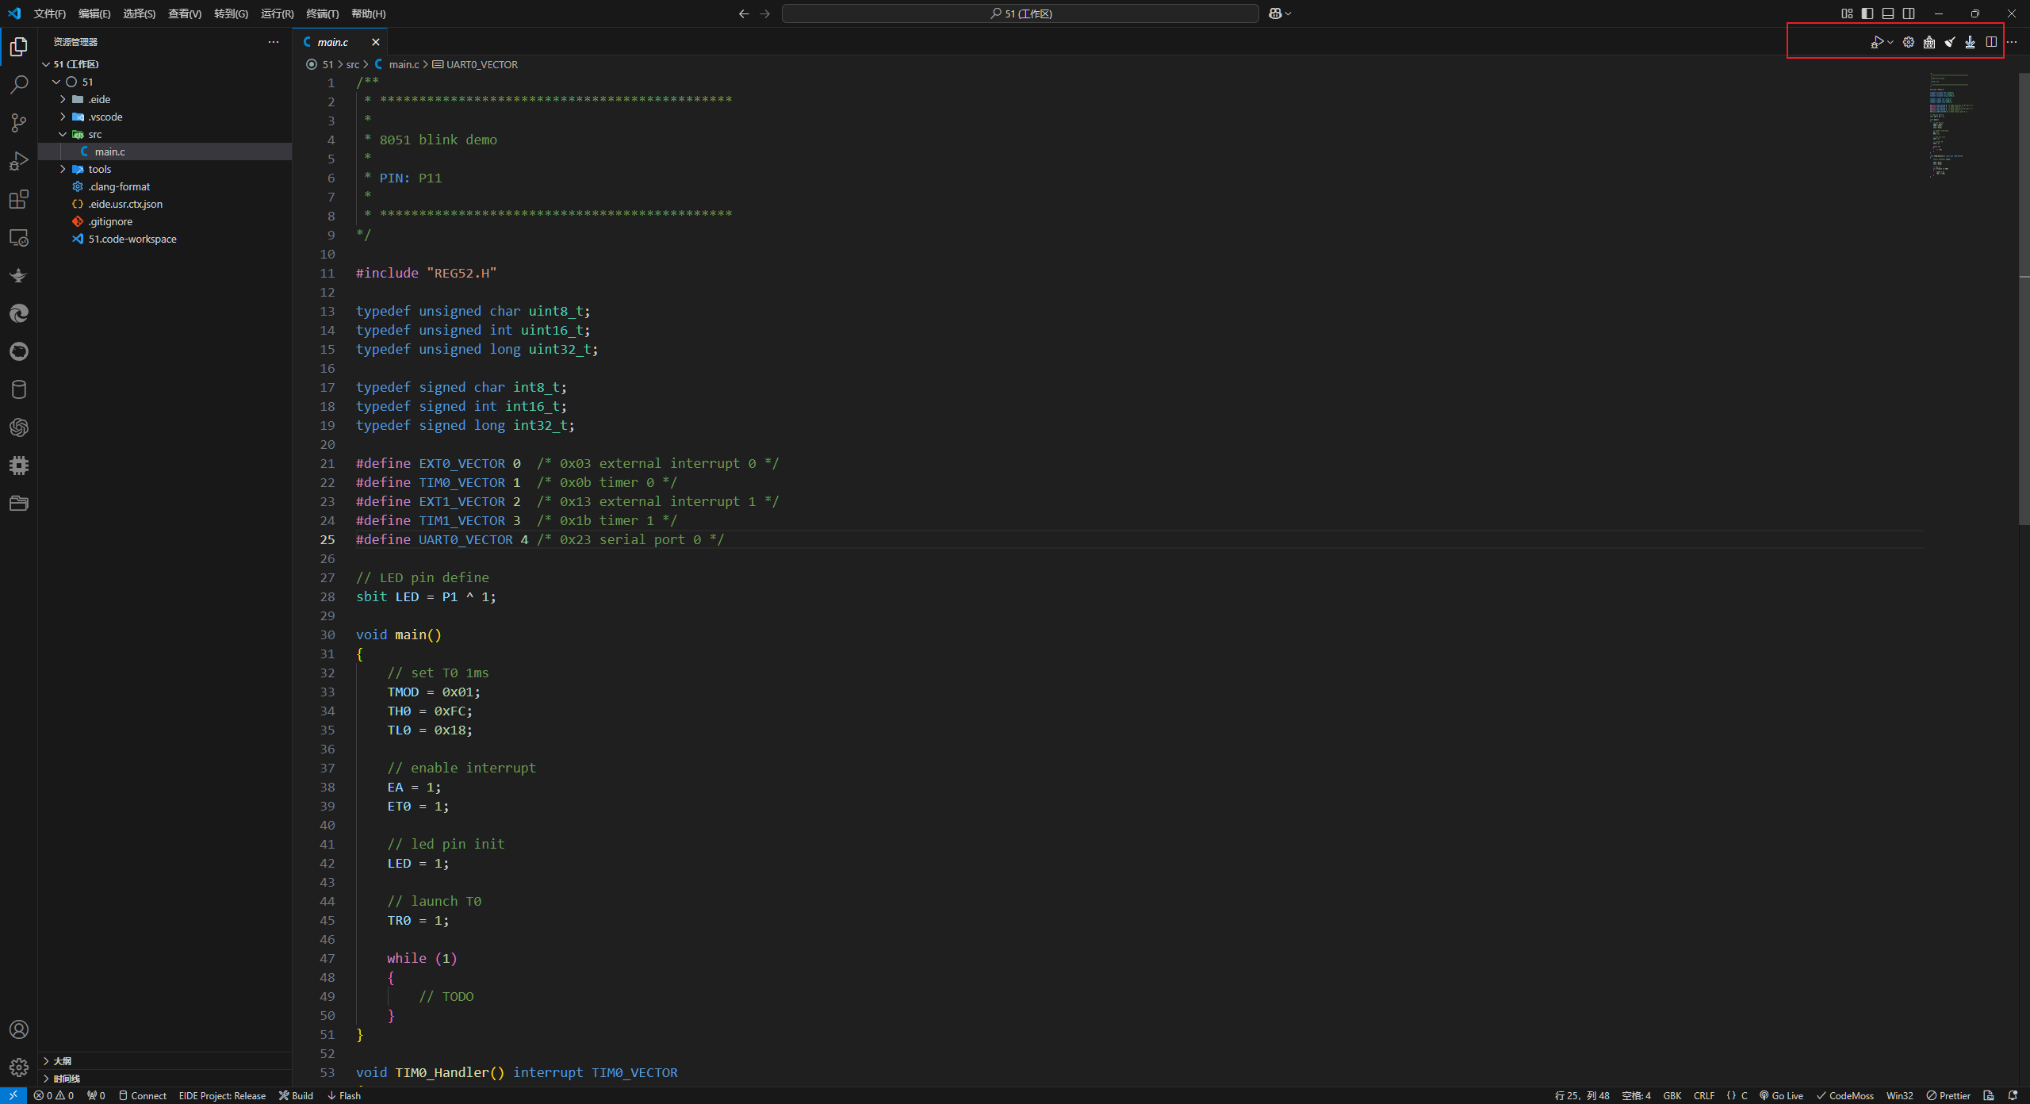Click Build in the status bar
Screen dimensions: 2030x1104
tap(297, 1095)
